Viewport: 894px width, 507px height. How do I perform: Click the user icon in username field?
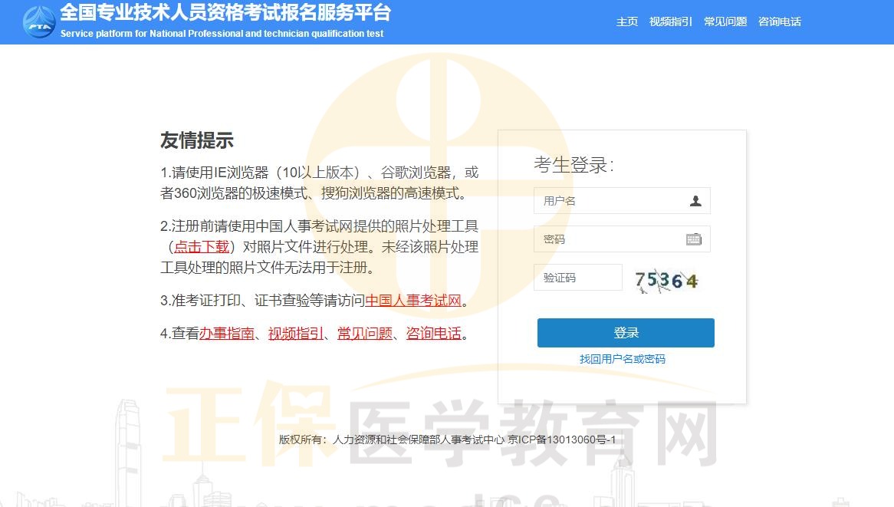point(695,200)
